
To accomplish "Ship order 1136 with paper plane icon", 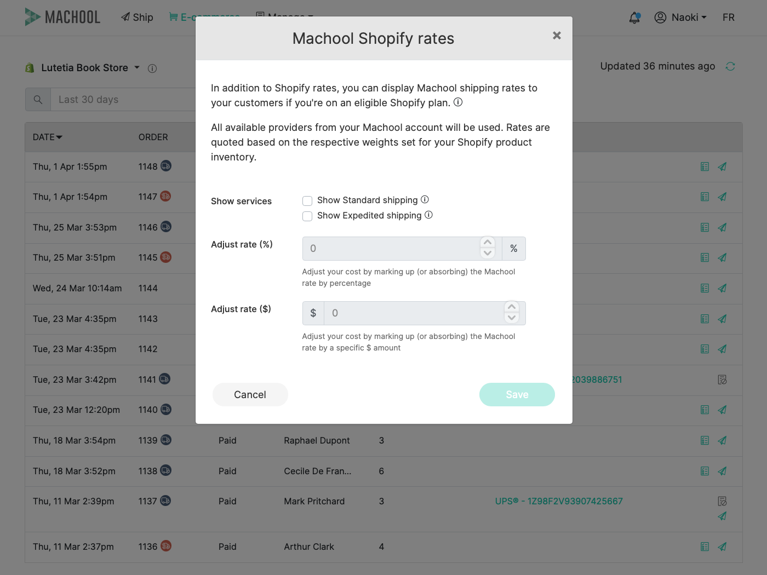I will point(723,547).
